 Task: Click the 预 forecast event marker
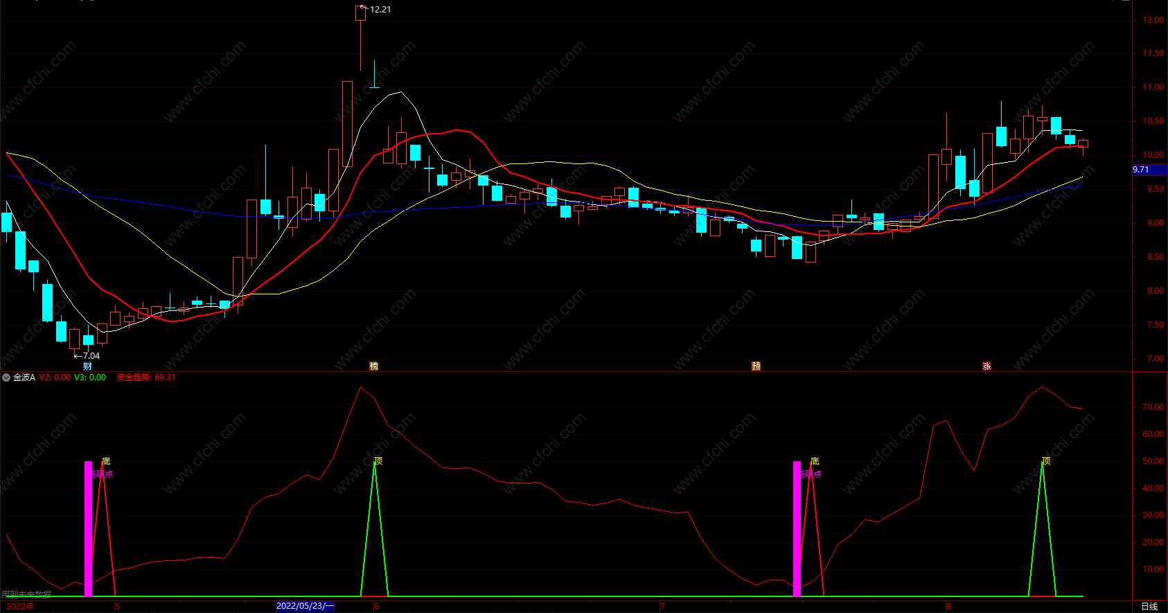[x=756, y=366]
